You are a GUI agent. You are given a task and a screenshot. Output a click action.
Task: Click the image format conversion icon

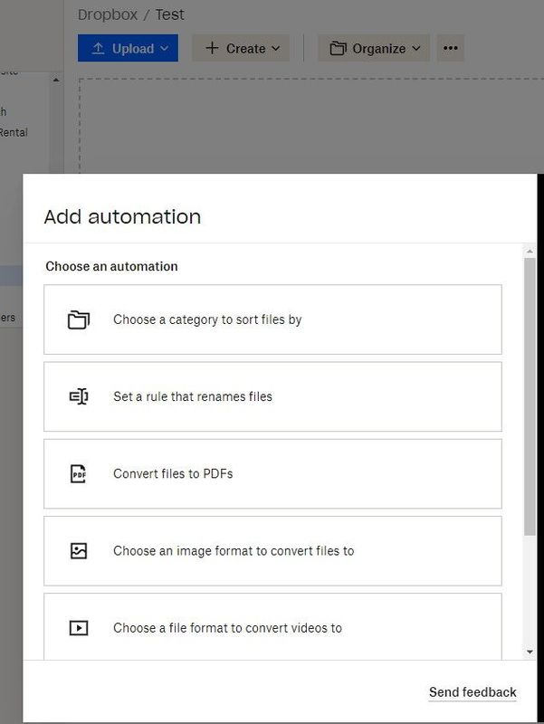point(79,550)
